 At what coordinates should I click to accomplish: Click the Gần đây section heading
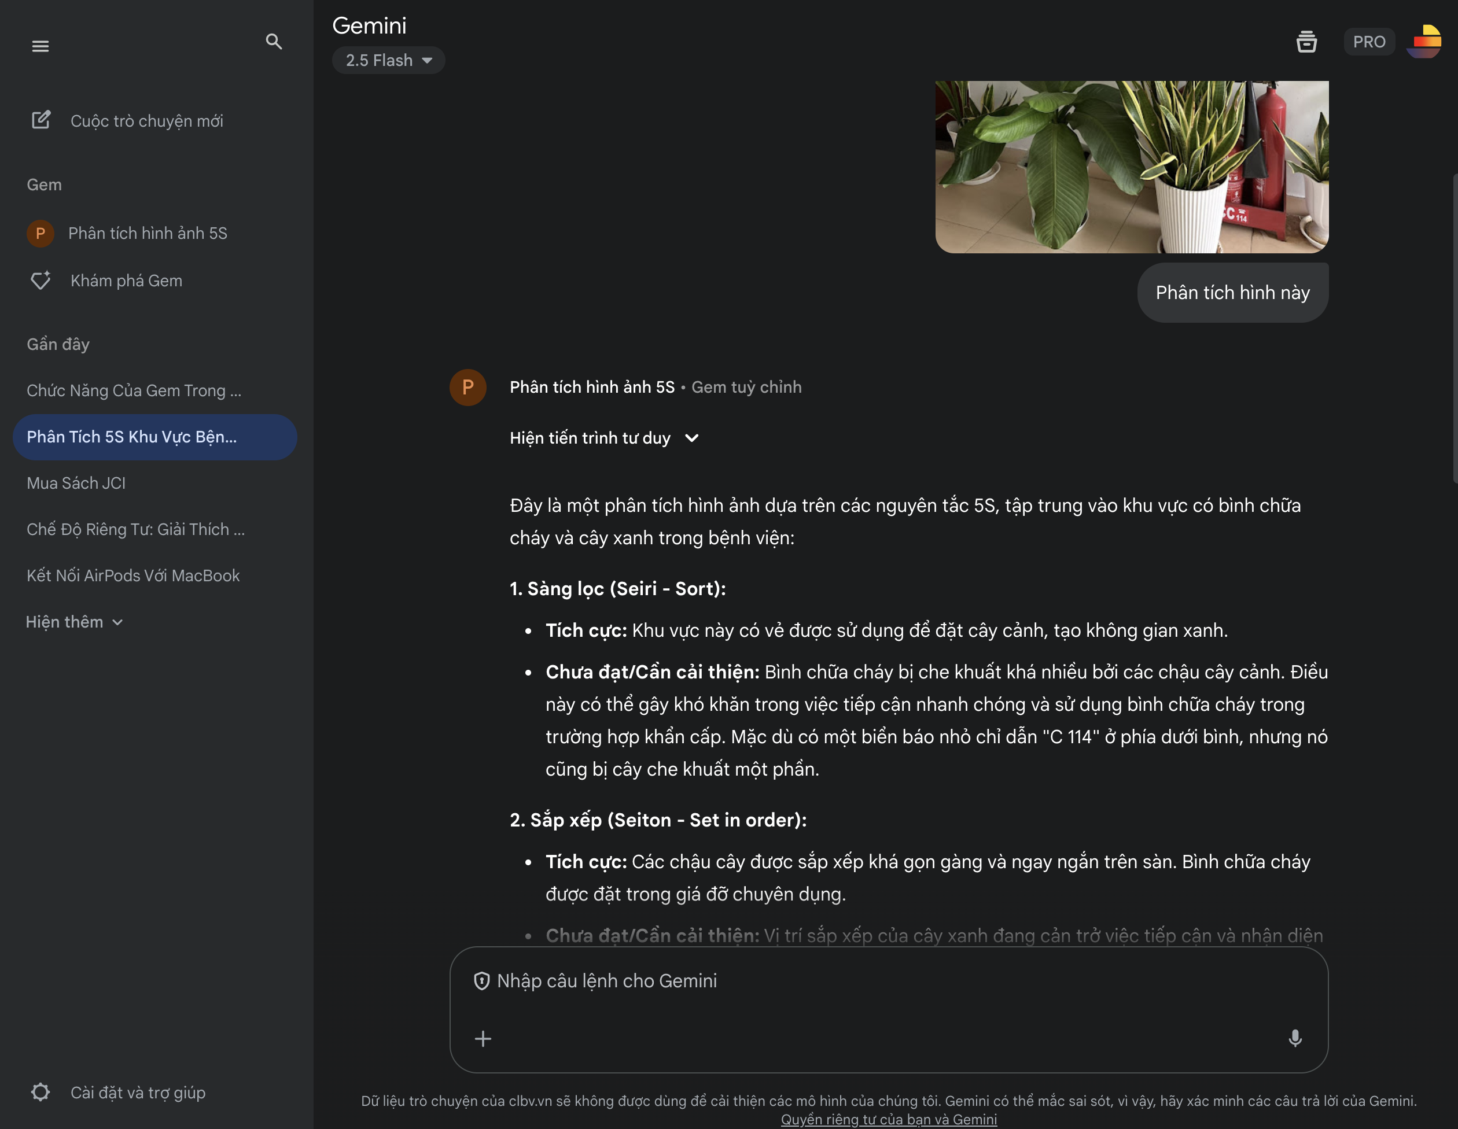pos(58,344)
